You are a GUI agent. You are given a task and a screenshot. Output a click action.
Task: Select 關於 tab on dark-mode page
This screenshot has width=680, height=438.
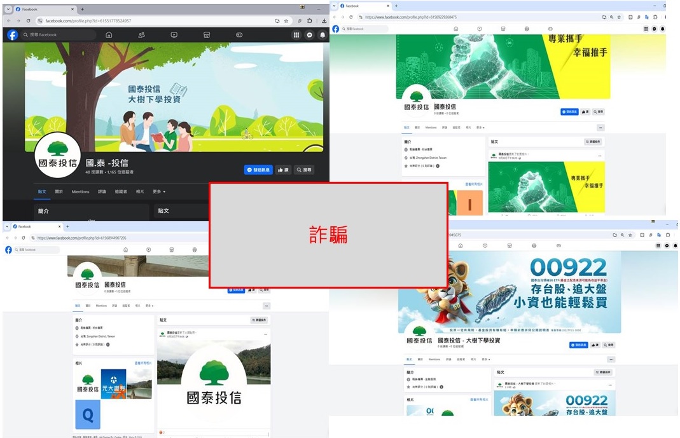[x=59, y=191]
